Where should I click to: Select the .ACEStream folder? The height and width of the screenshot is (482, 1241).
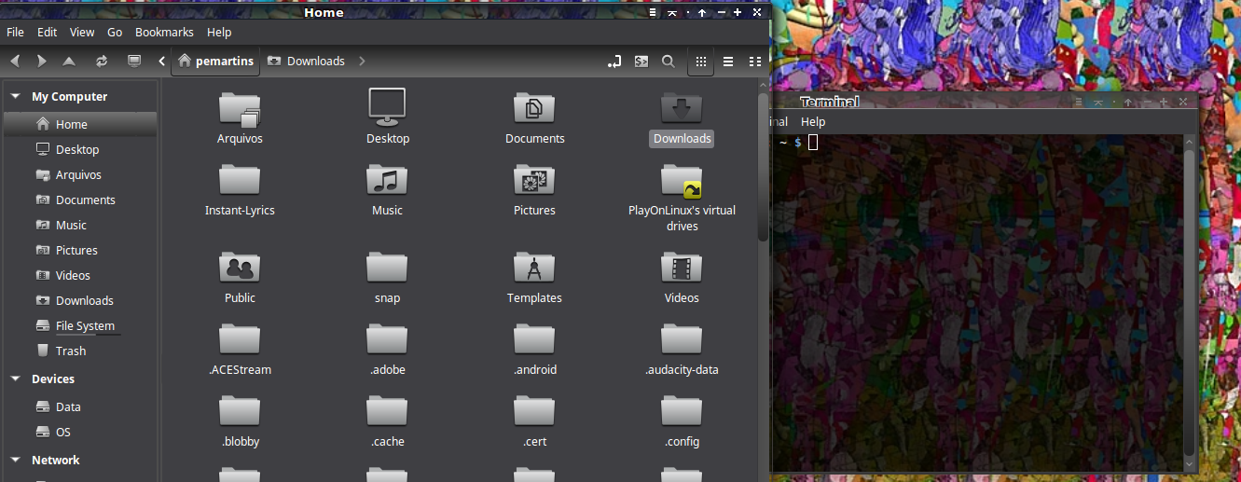click(240, 338)
